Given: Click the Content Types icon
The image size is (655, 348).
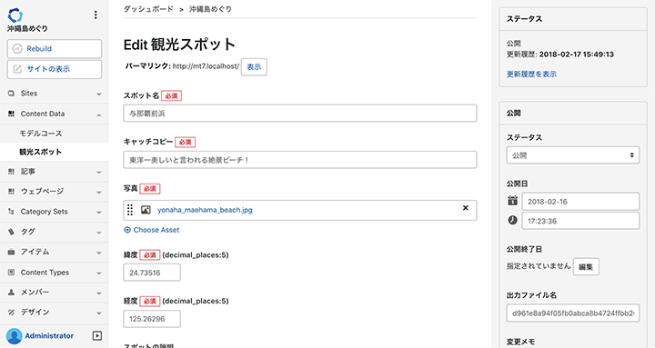Looking at the screenshot, I should point(11,272).
